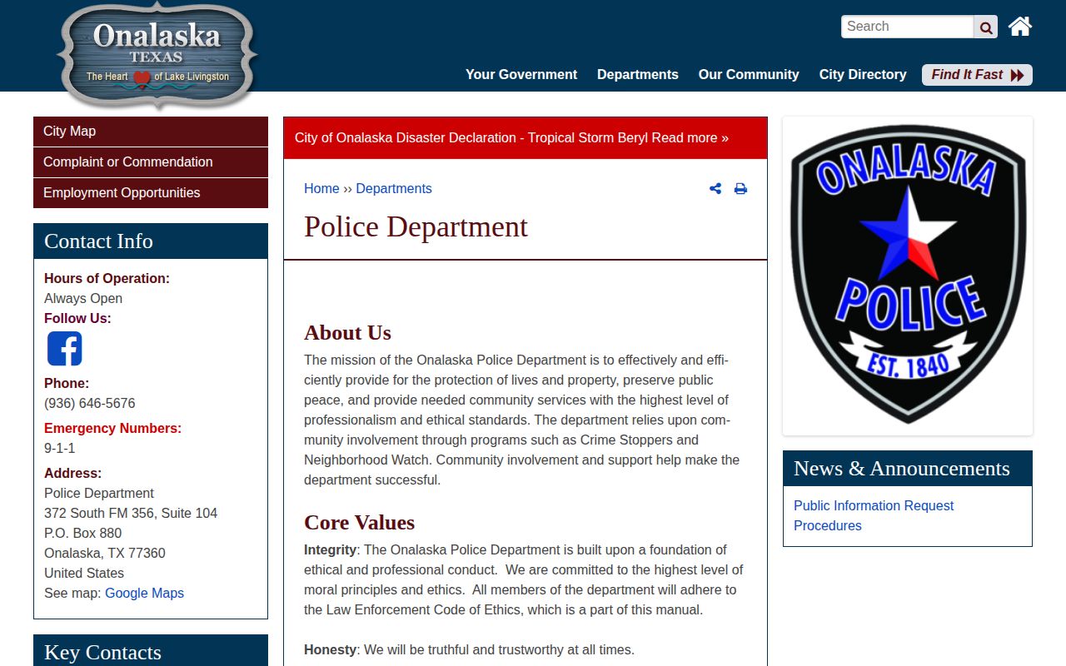1066x666 pixels.
Task: Click the 'P.O. Box 880' line
Action: point(83,534)
